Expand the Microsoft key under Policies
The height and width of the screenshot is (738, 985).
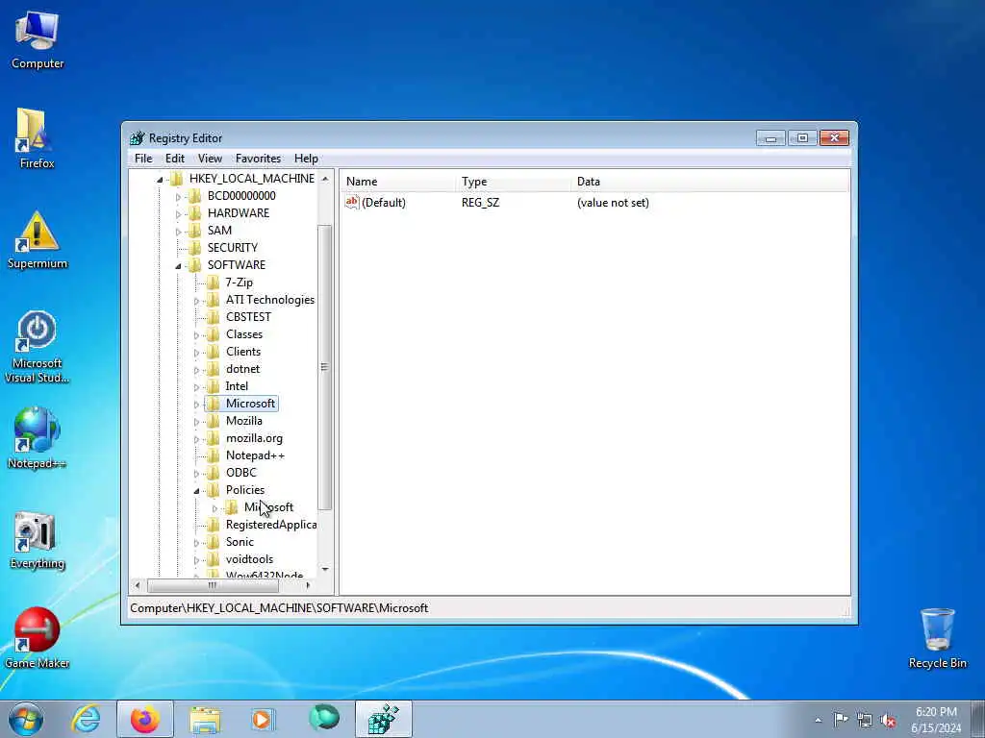(x=215, y=507)
